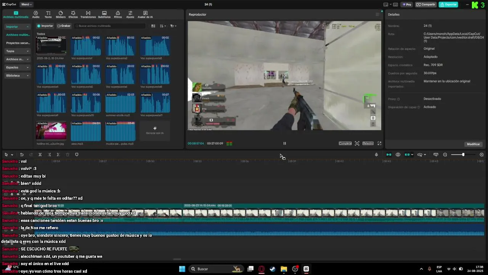This screenshot has width=488, height=275.
Task: Click the fullscreen preview icon in player
Action: click(379, 143)
